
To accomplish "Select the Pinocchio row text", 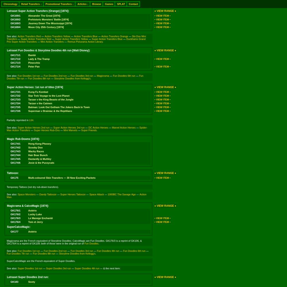I will tap(34, 63).
